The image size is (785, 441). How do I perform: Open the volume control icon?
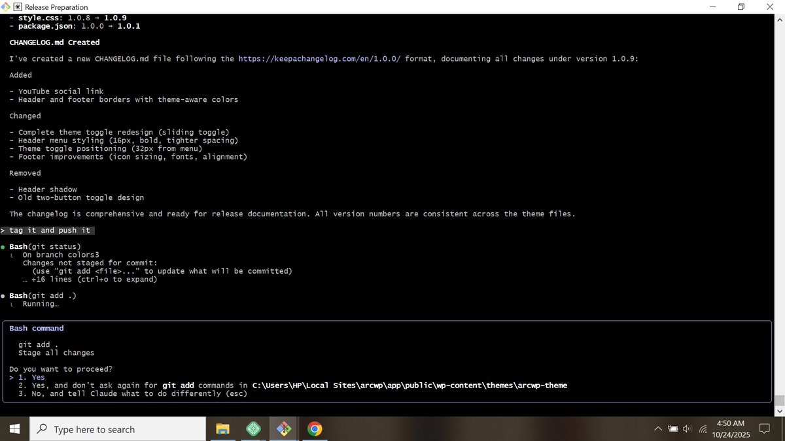point(688,429)
